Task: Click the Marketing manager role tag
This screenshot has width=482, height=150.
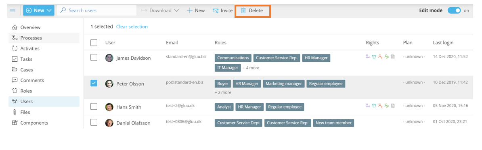Action: click(x=284, y=84)
